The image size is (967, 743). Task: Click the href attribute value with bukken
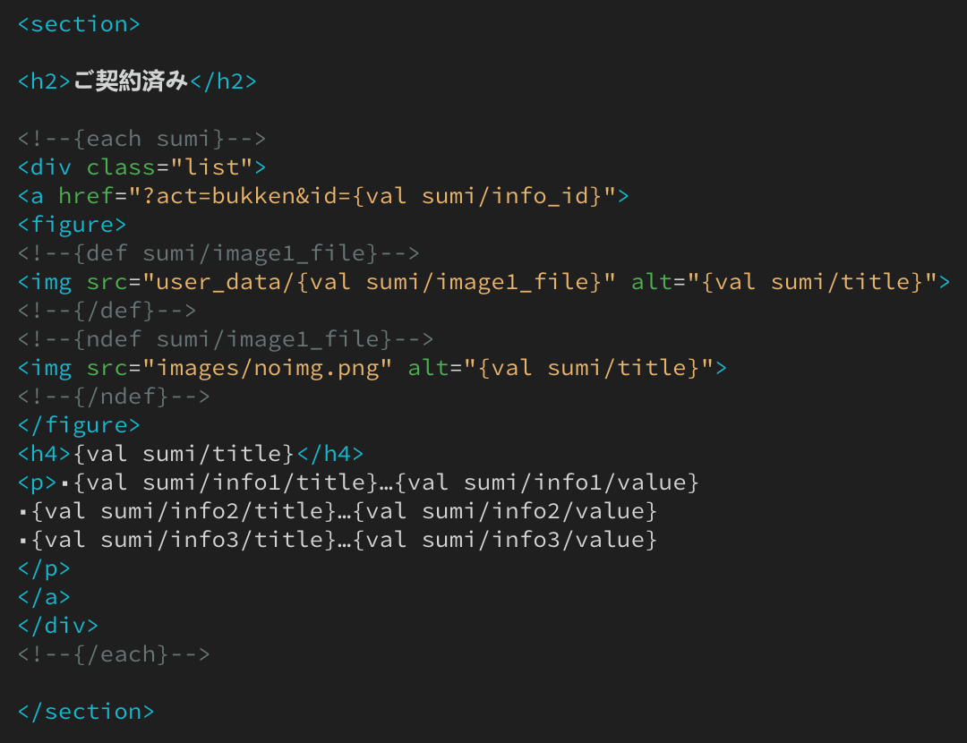pos(372,196)
